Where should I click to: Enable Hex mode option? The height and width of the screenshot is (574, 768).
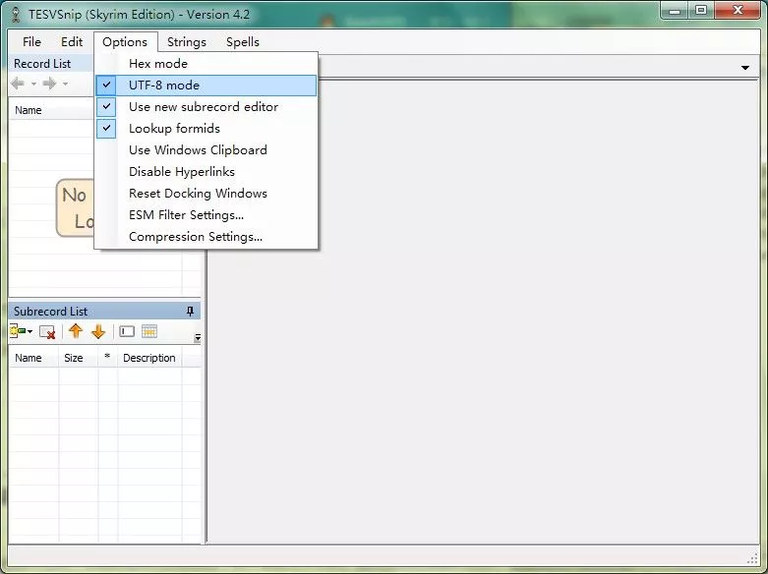[207, 64]
